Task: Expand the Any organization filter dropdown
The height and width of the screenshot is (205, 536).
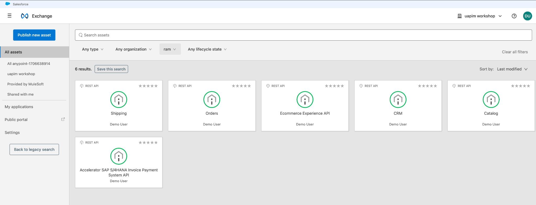Action: pyautogui.click(x=133, y=49)
